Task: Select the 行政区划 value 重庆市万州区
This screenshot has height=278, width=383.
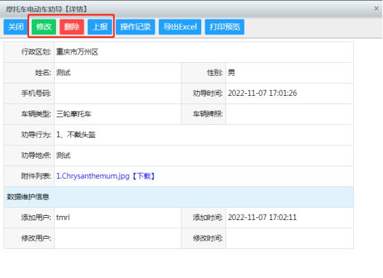Action: pyautogui.click(x=77, y=52)
